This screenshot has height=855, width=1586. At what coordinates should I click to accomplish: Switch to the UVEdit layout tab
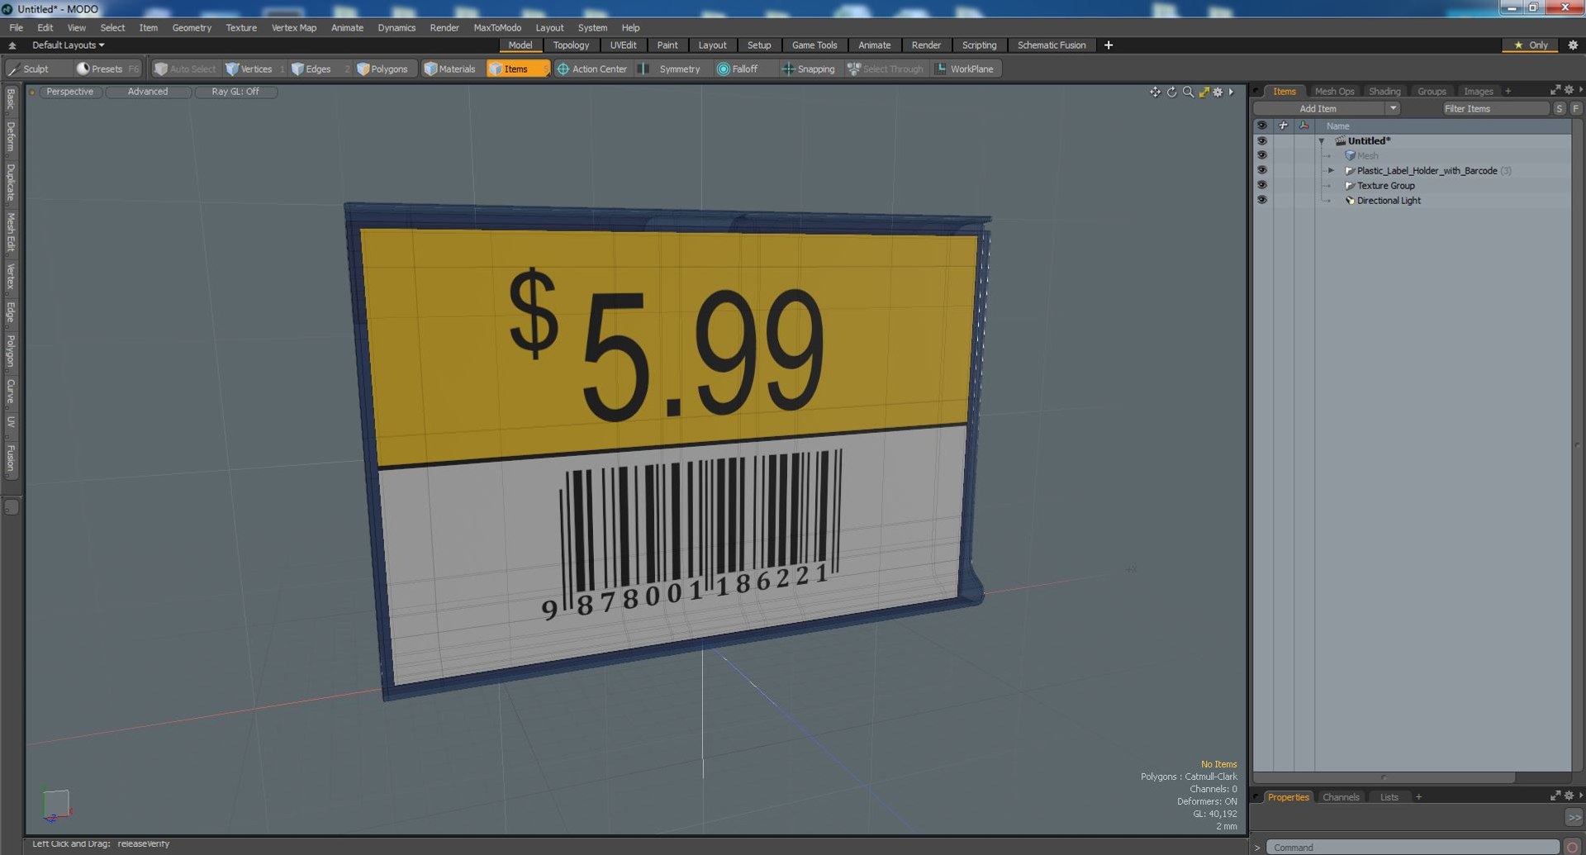tap(623, 45)
